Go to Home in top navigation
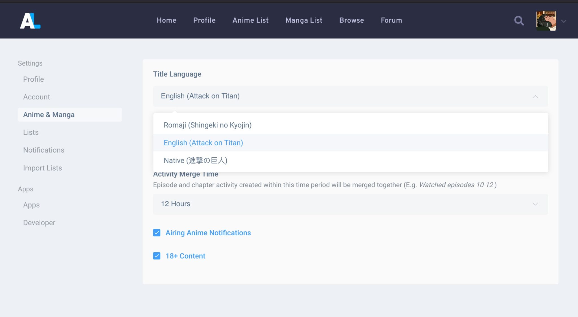Image resolution: width=578 pixels, height=317 pixels. tap(167, 20)
